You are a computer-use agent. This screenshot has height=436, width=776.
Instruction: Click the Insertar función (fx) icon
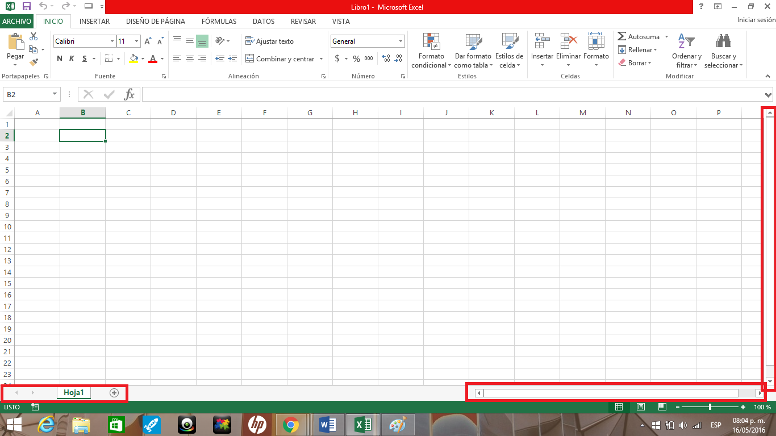coord(130,94)
